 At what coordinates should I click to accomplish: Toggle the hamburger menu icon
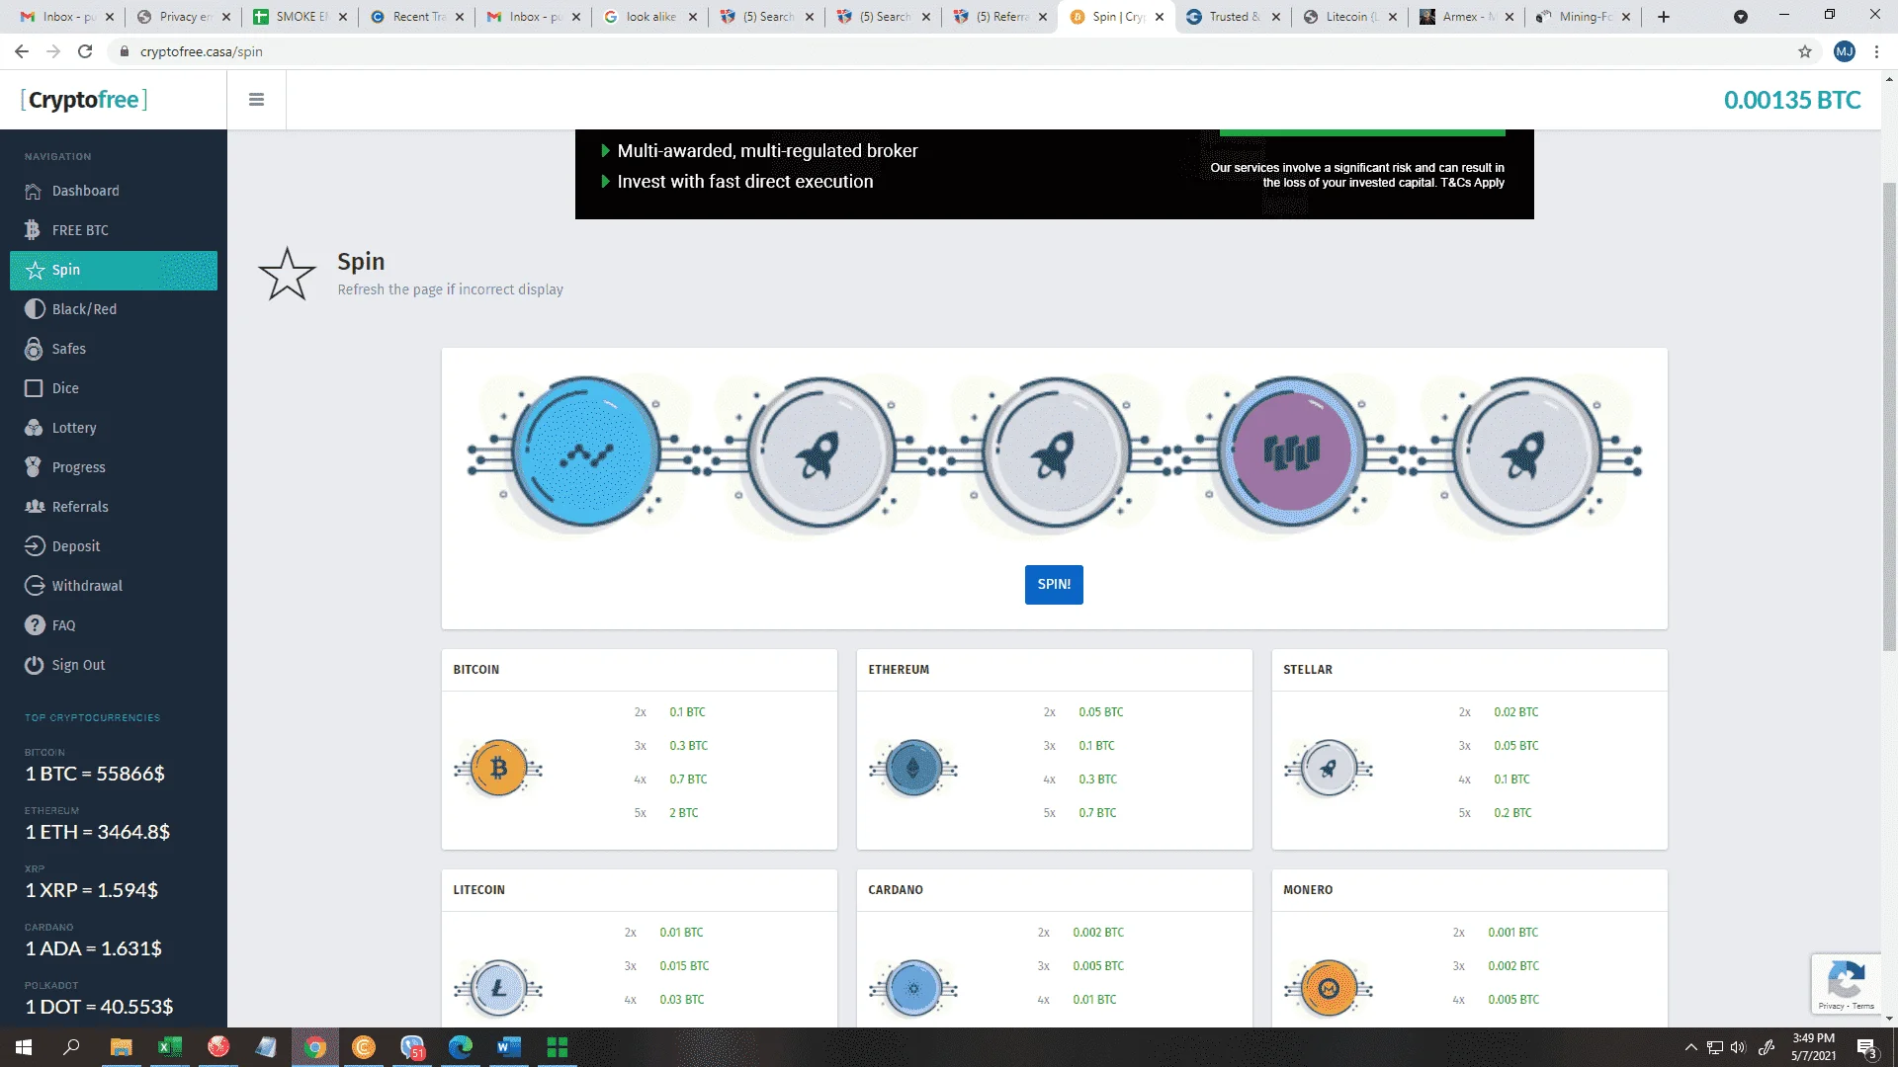(x=256, y=100)
